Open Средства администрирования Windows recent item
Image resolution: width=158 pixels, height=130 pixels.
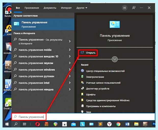(105, 100)
